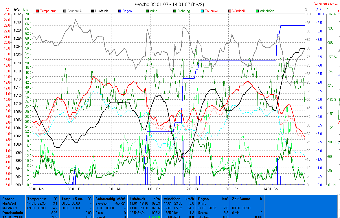This screenshot has height=218, width=340.
Task: Click the green Richtung legend square
Action: [175, 11]
